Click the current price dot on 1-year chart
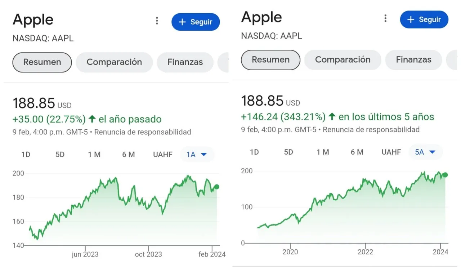 coord(216,187)
